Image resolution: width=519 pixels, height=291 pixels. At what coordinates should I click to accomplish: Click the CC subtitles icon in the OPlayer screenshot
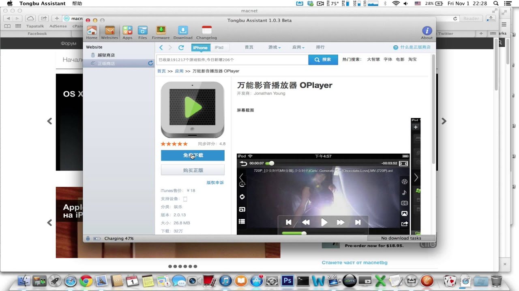(404, 203)
